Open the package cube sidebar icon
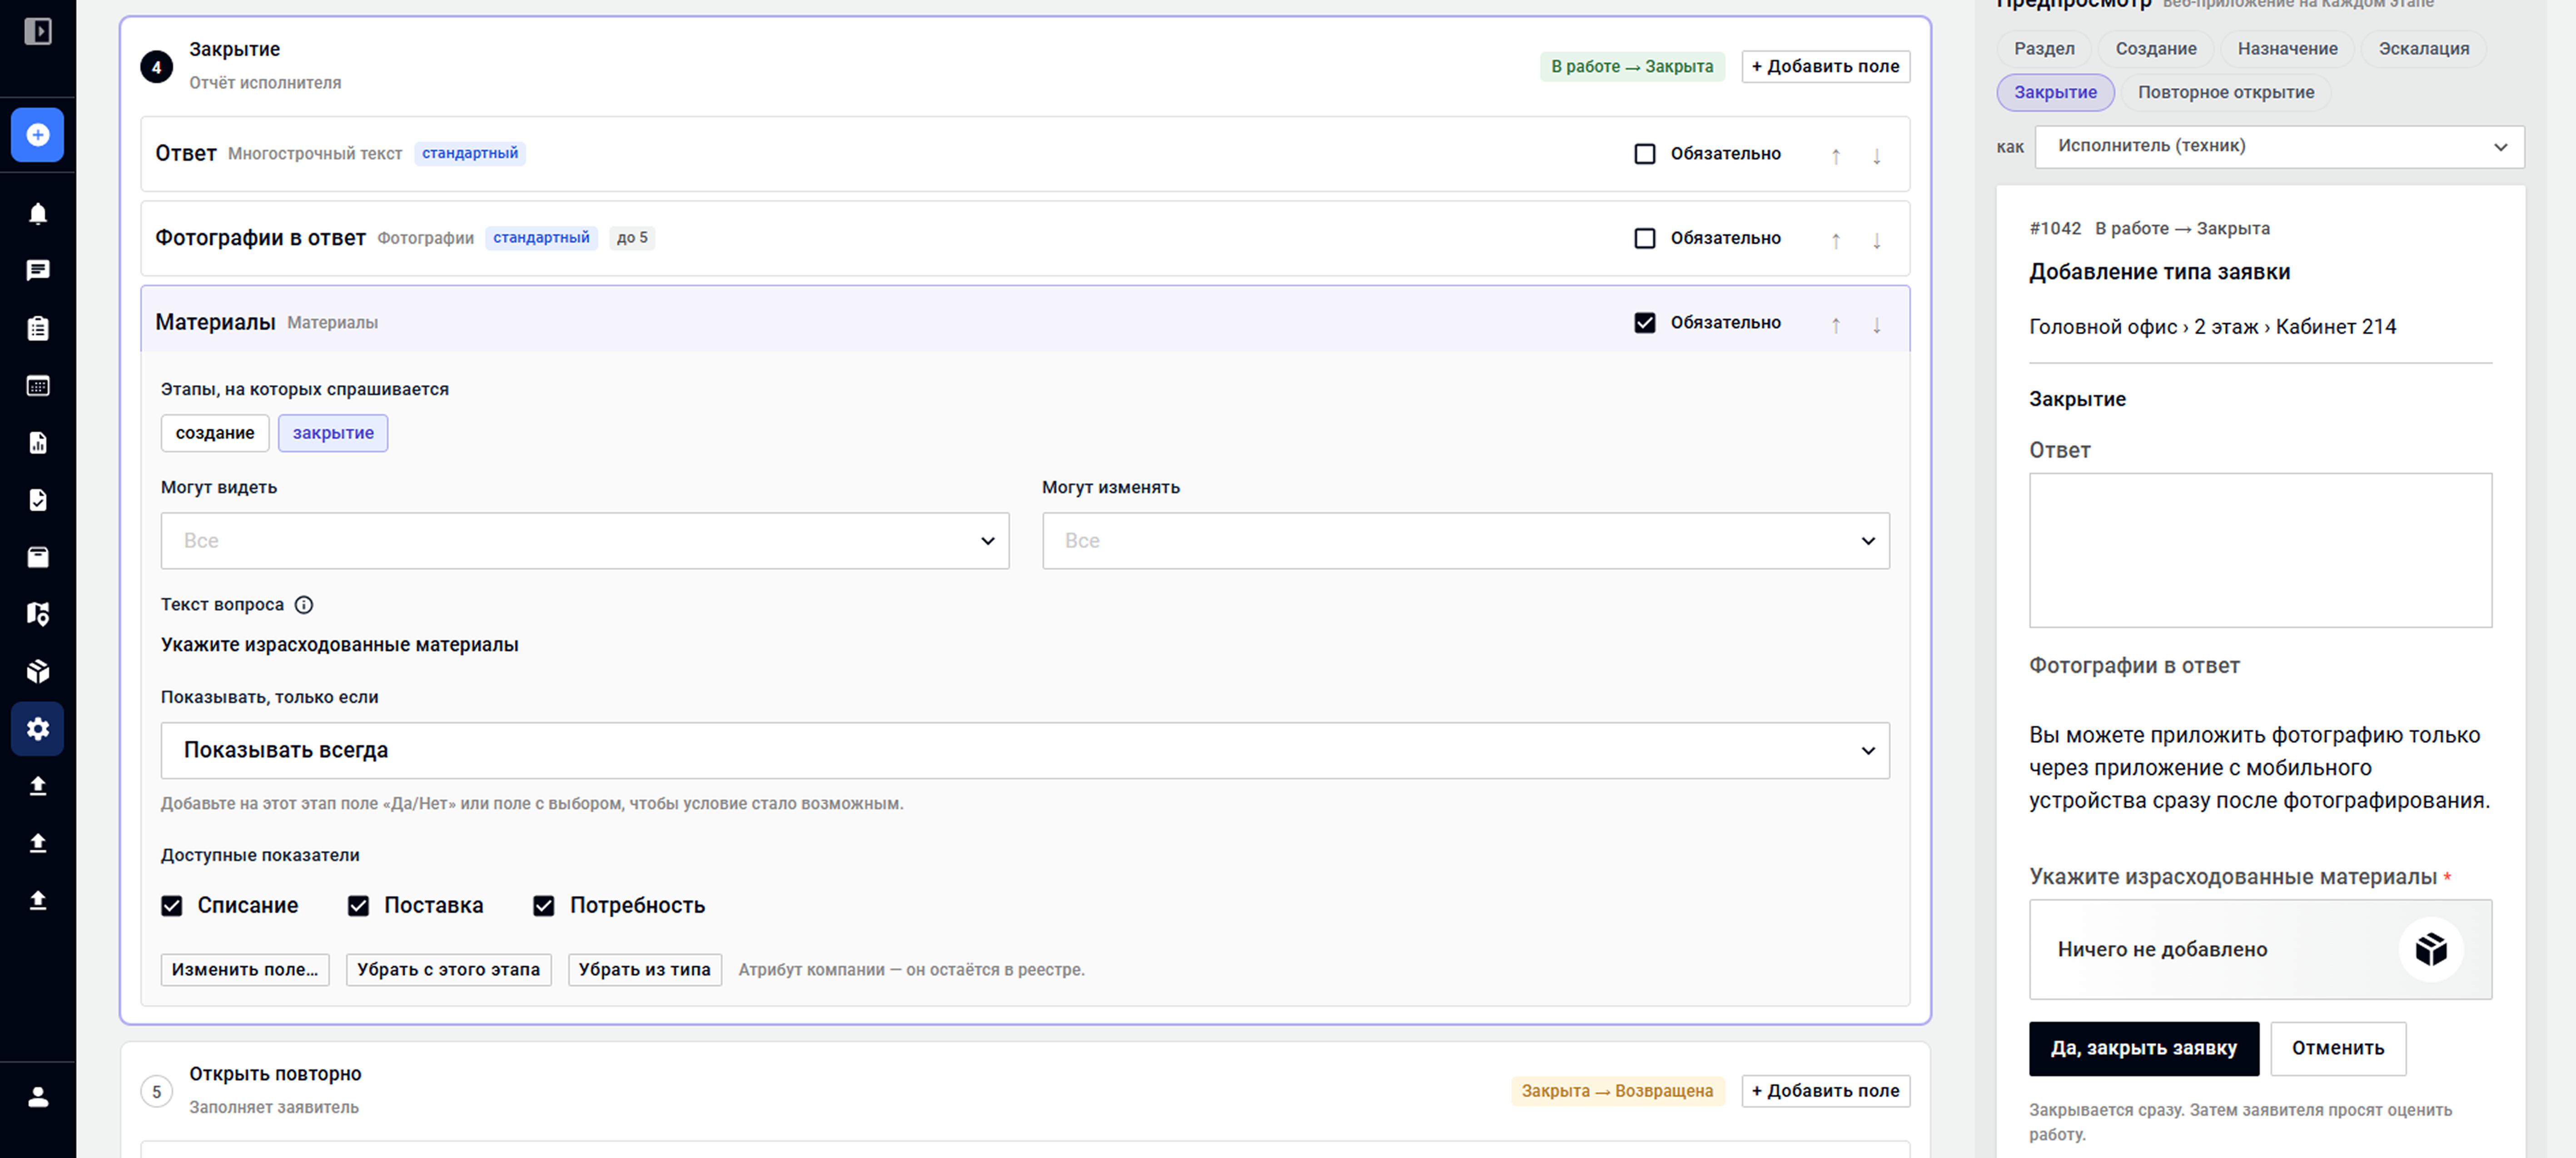The width and height of the screenshot is (2576, 1158). (x=38, y=672)
